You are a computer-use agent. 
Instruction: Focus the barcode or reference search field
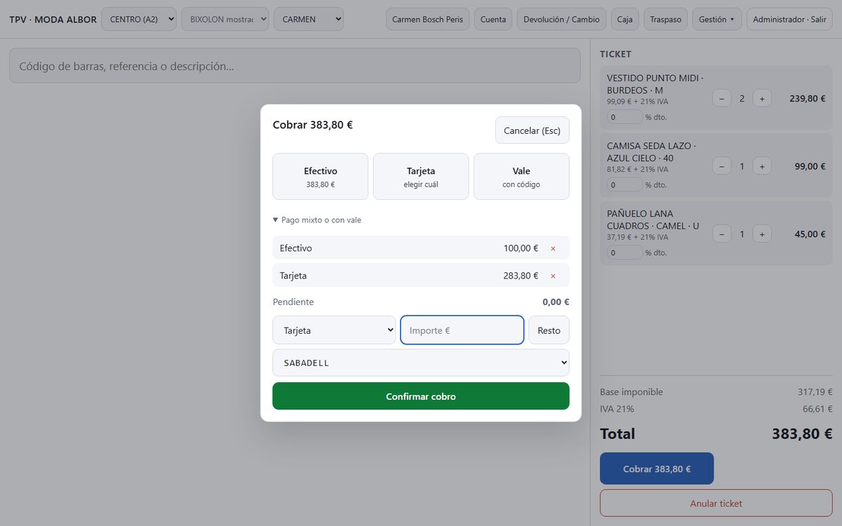coord(295,66)
